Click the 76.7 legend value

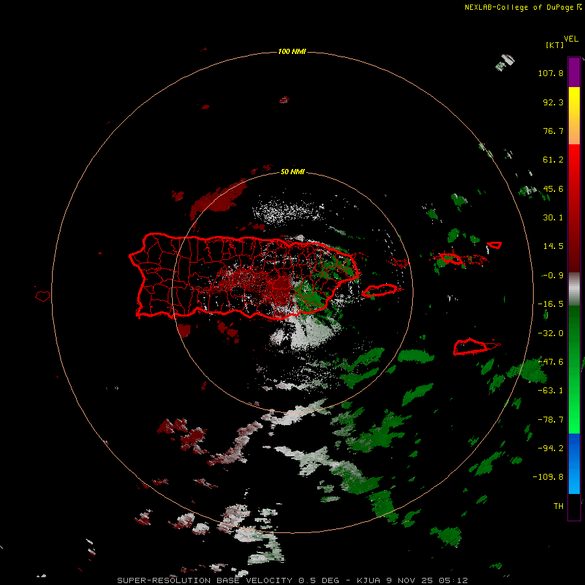click(553, 131)
